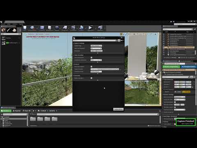Open the viewport options arrow dropdown
197x148 pixels.
(24, 34)
